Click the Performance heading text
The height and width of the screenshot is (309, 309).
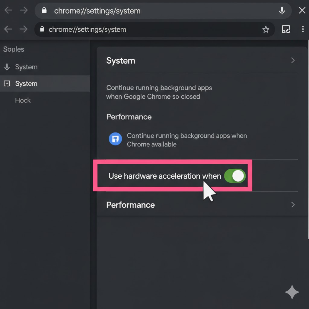129,117
